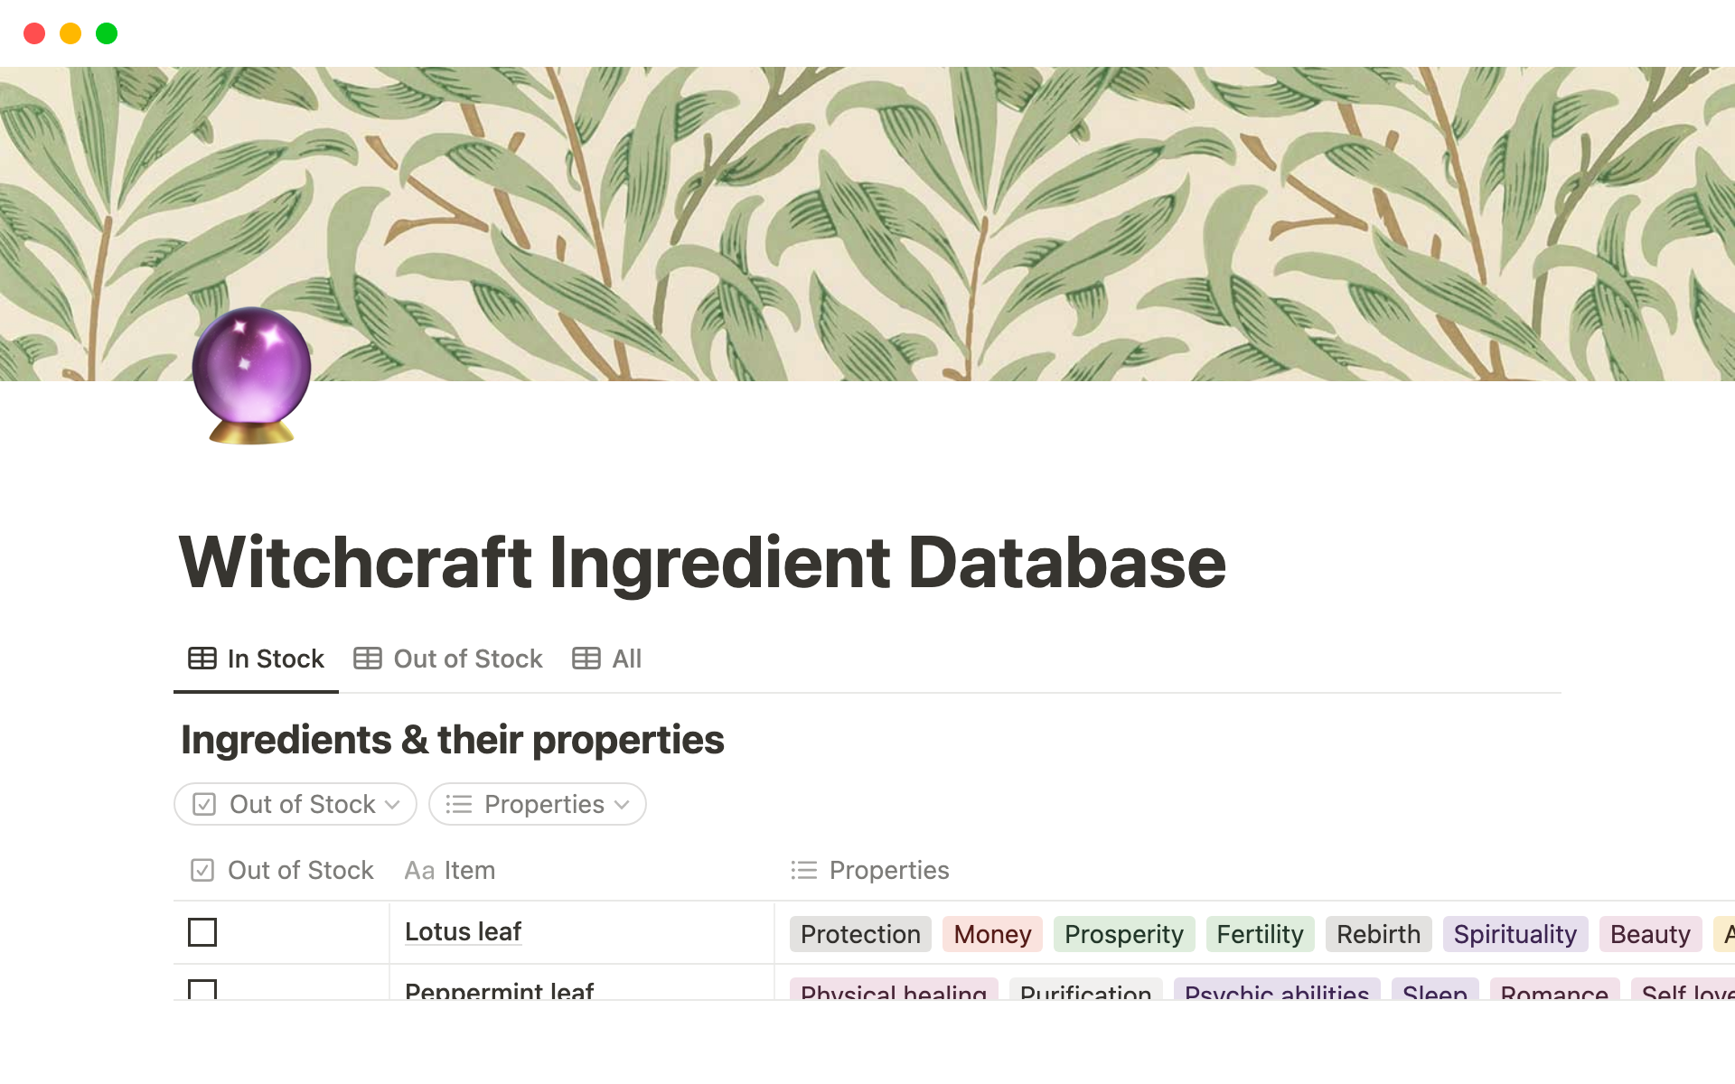Expand the Properties filter chevron
The width and height of the screenshot is (1735, 1084).
point(622,804)
